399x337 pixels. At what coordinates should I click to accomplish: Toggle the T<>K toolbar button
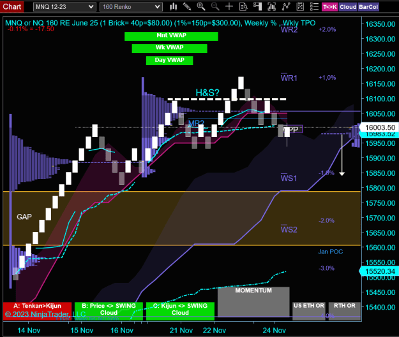[330, 7]
